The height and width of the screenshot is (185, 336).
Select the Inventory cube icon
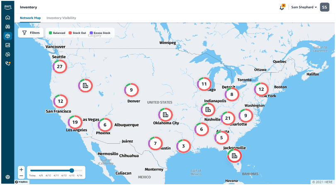coord(8,36)
